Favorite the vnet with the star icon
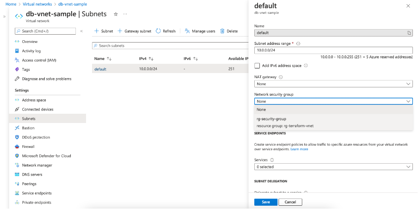 pos(116,14)
